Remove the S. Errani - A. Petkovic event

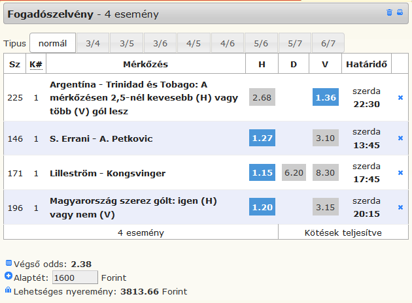point(400,138)
